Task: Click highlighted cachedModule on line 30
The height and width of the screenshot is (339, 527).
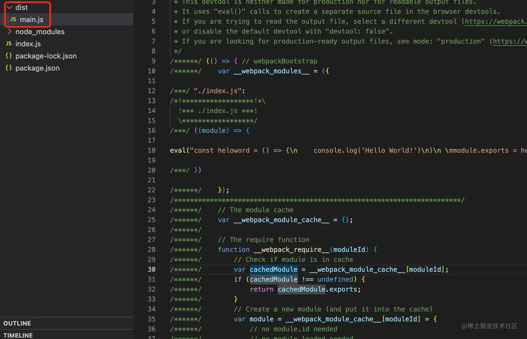Action: [x=274, y=269]
